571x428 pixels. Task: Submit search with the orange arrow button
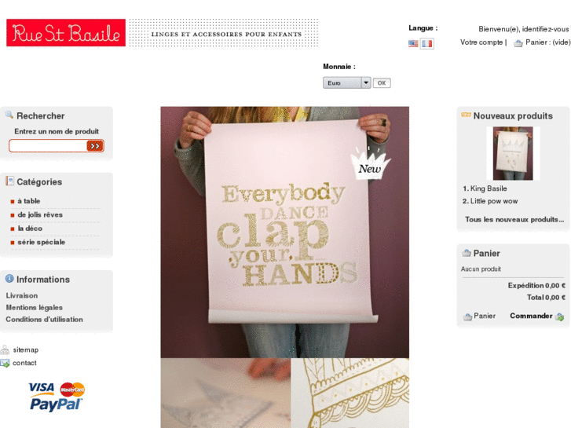[95, 146]
